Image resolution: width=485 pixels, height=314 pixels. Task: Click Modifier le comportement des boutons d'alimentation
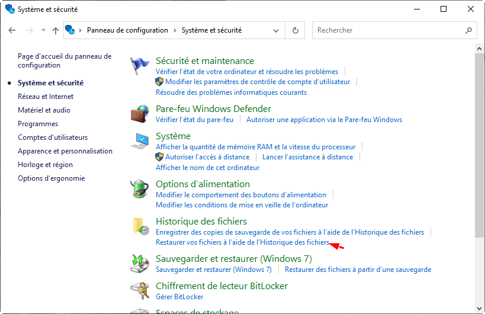[241, 194]
